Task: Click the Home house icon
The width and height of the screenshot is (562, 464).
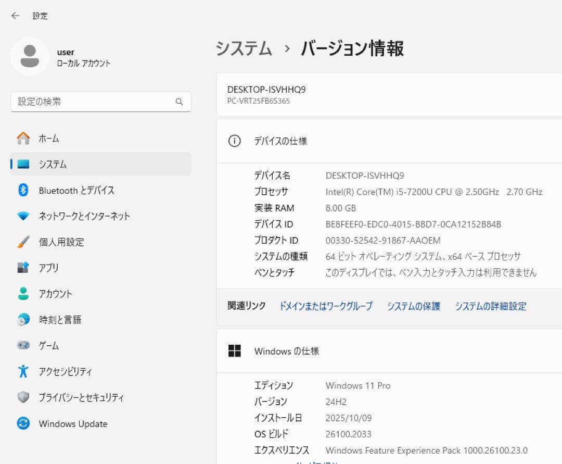Action: [x=23, y=138]
